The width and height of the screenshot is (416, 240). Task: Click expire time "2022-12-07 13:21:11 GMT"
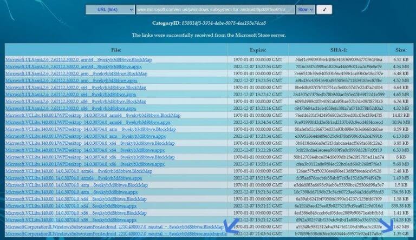point(258,205)
